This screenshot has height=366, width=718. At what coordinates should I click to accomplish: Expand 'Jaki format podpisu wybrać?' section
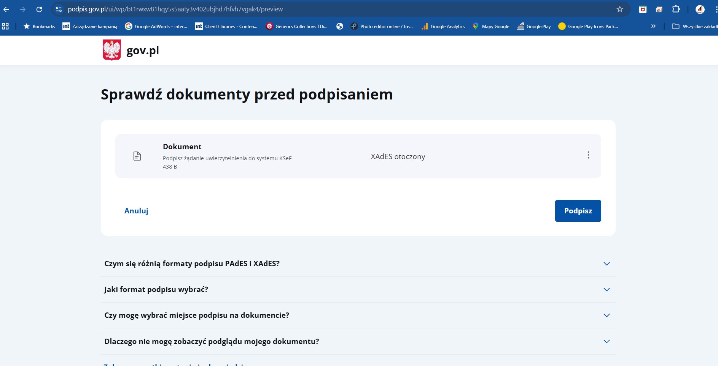tap(607, 290)
